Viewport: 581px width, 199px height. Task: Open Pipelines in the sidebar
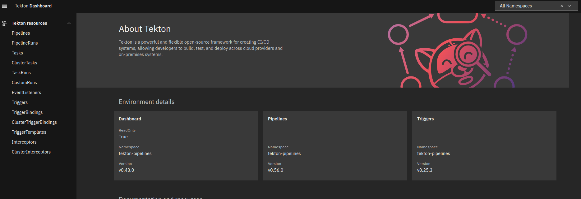(x=21, y=33)
